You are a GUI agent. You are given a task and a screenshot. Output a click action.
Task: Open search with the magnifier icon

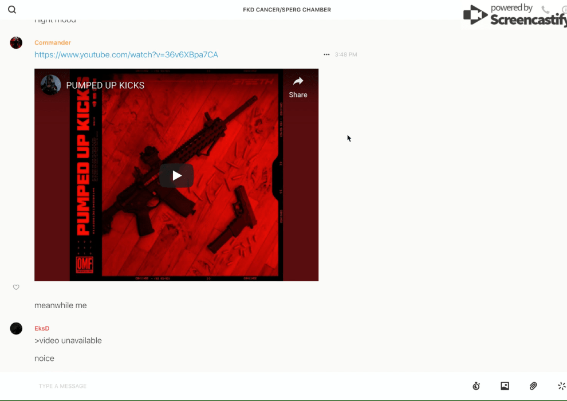(12, 10)
